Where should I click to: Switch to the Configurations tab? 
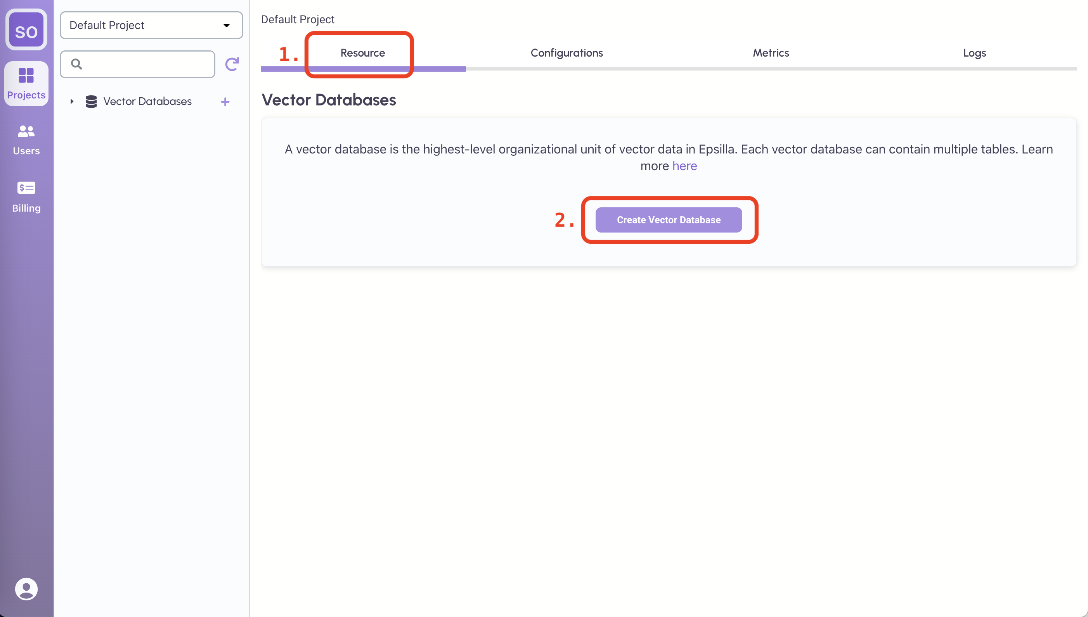(x=567, y=53)
